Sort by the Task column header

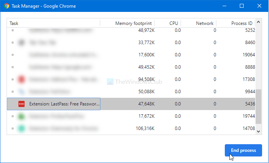(54, 23)
